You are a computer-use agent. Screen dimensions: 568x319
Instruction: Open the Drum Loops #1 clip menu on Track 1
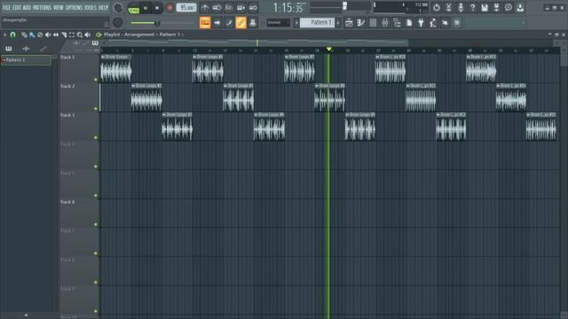coord(103,57)
